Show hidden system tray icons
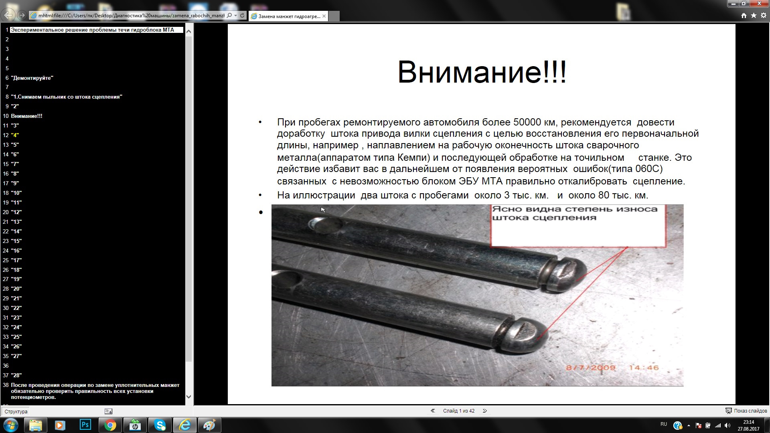This screenshot has height=433, width=770. pyautogui.click(x=689, y=425)
